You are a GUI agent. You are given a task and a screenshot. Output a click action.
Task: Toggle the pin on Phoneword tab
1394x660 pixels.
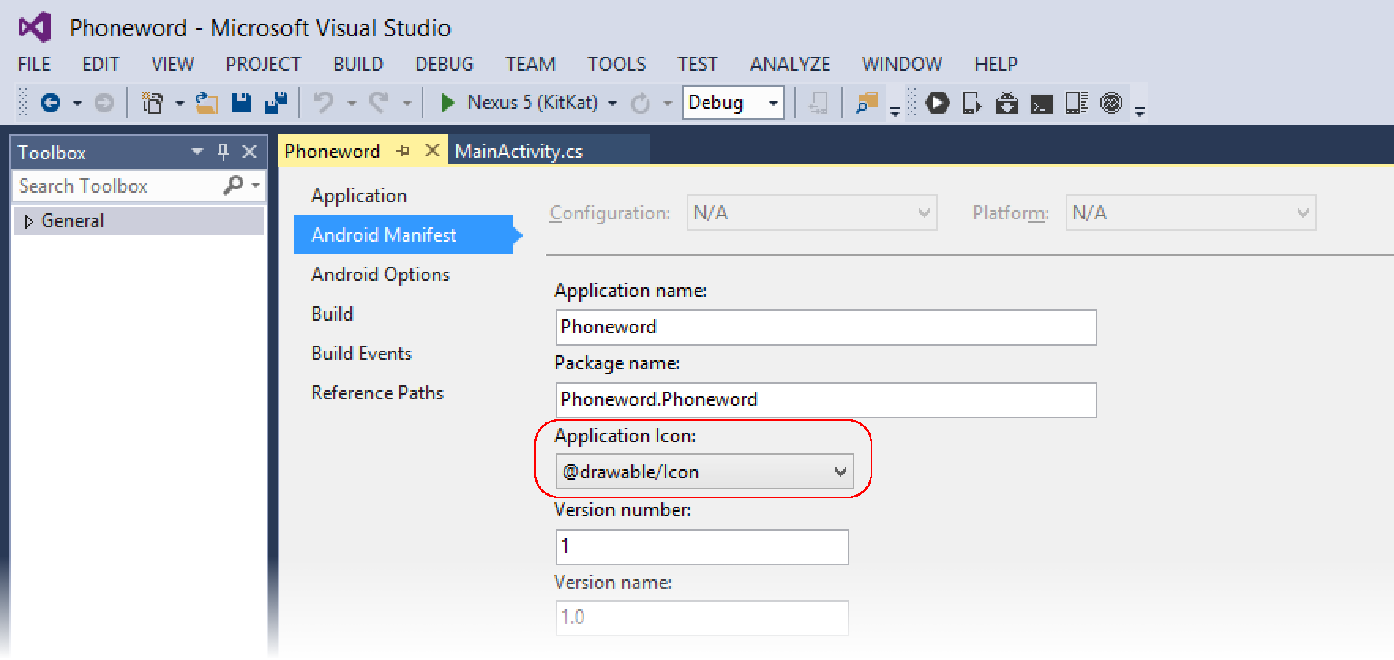[404, 151]
